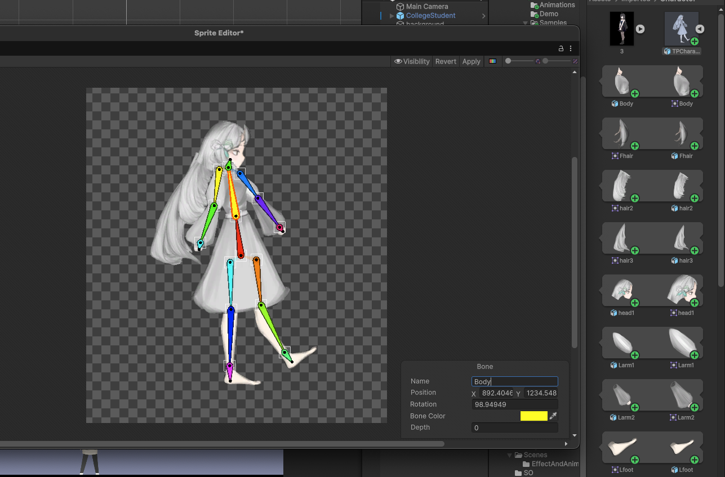This screenshot has height=477, width=725.
Task: Apply the sprite editor changes
Action: [471, 61]
